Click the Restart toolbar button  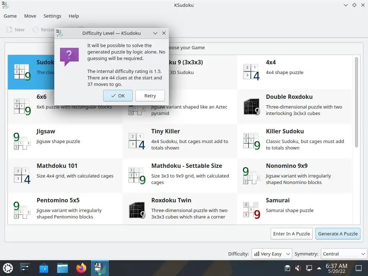tap(43, 29)
